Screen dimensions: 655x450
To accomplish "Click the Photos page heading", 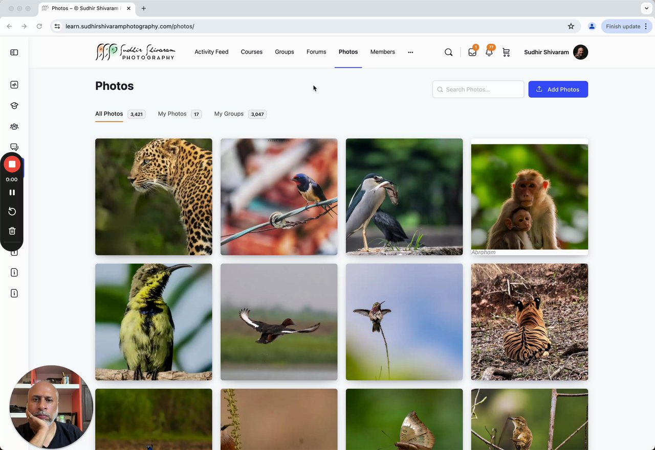I will 115,86.
